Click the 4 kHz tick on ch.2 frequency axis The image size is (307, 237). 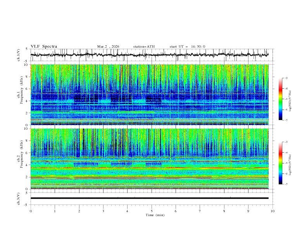pos(28,165)
